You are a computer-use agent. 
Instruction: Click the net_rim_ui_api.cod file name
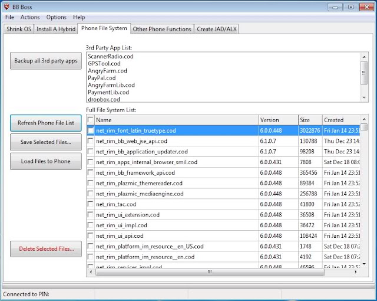pyautogui.click(x=120, y=236)
